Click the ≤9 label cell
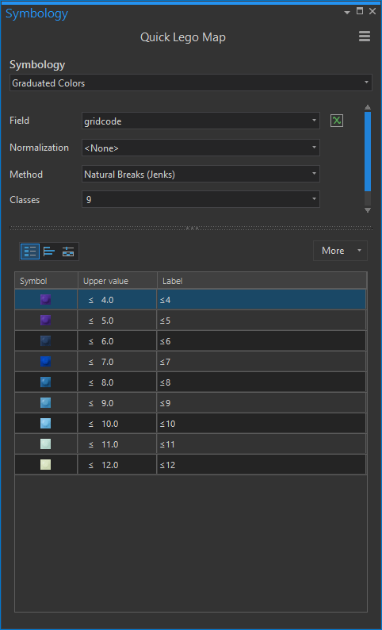The image size is (382, 630). pos(262,403)
